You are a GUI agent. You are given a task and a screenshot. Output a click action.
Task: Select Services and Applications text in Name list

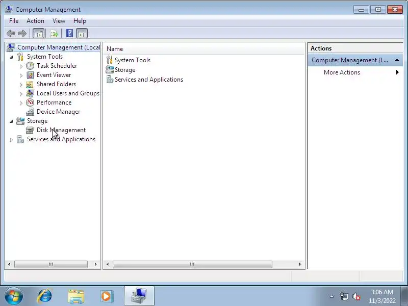pyautogui.click(x=149, y=80)
